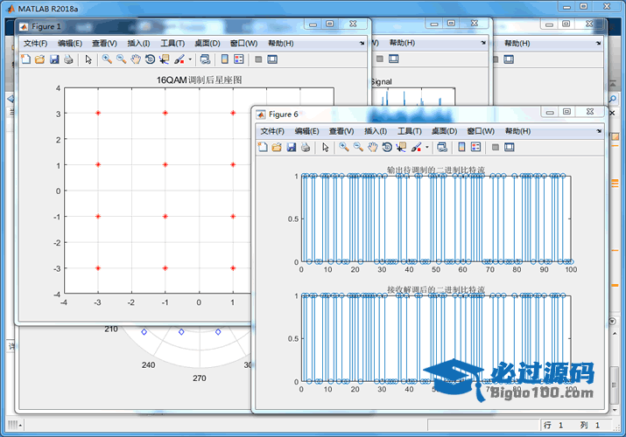Save Figure 1 using the floppy disk icon
This screenshot has height=437, width=626.
tap(54, 59)
